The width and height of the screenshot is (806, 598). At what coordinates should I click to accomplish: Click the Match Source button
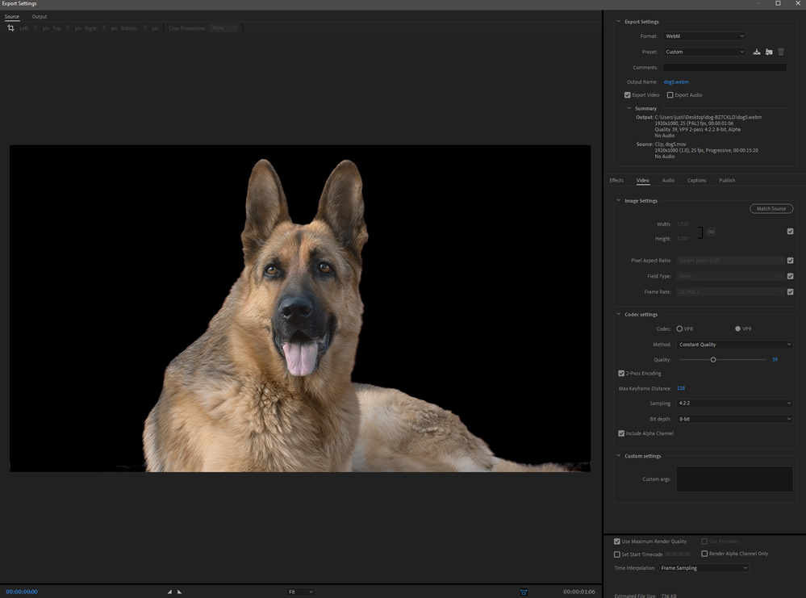click(771, 208)
